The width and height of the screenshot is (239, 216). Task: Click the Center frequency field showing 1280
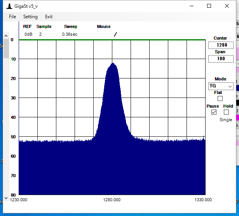(x=221, y=45)
